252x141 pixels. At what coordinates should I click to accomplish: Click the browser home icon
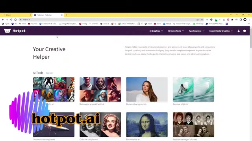pos(15,20)
